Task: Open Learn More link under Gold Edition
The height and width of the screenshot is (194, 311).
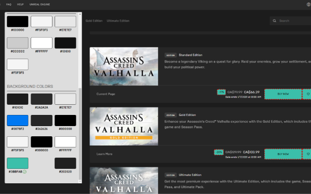Action: click(104, 154)
